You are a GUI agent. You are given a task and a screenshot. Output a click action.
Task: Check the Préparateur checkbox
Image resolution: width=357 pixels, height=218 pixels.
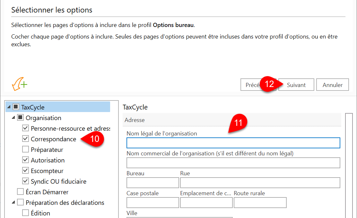25,149
